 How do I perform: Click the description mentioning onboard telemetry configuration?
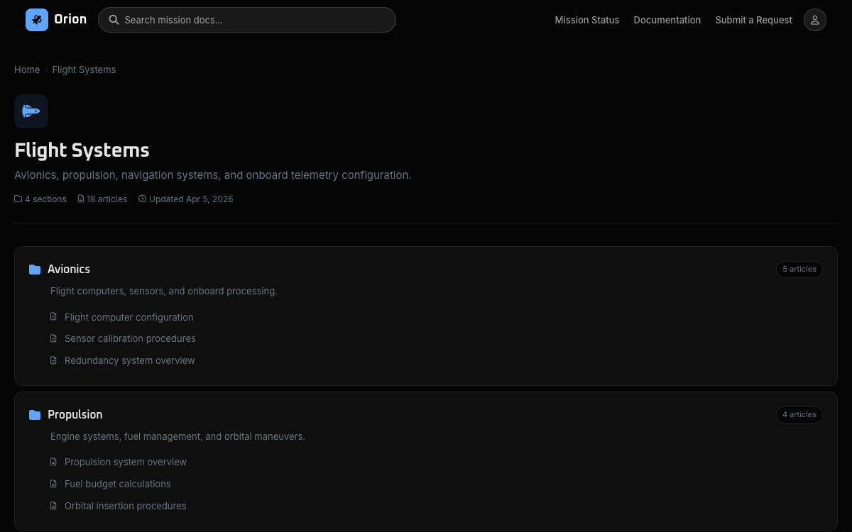[213, 174]
